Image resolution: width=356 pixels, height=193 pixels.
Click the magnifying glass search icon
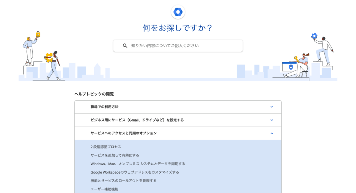click(125, 45)
